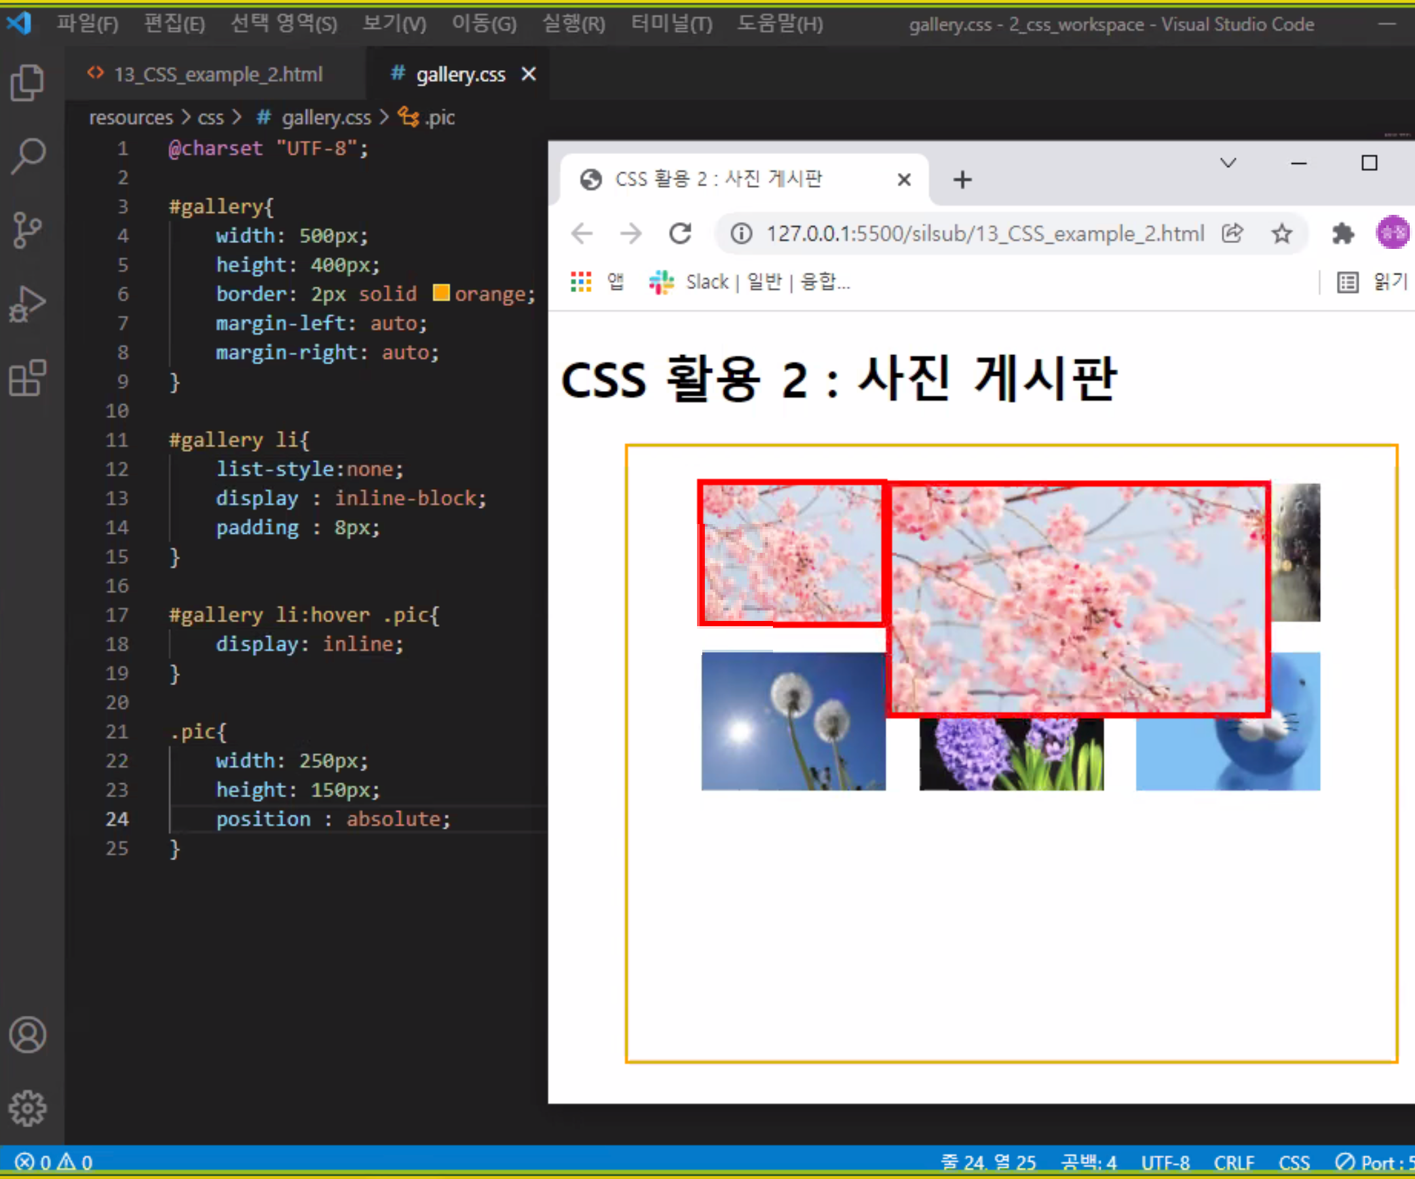Open the Search view in activity bar
This screenshot has width=1415, height=1179.
(28, 157)
